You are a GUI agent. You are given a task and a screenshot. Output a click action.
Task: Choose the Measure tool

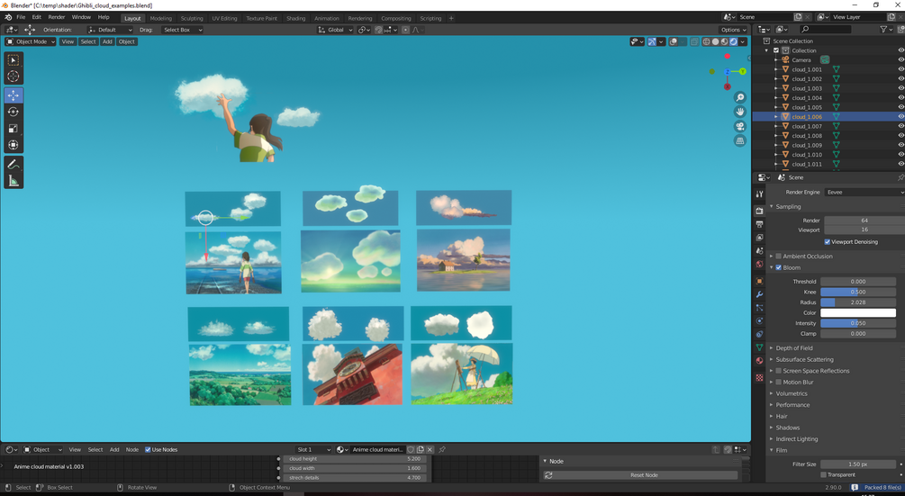click(14, 181)
